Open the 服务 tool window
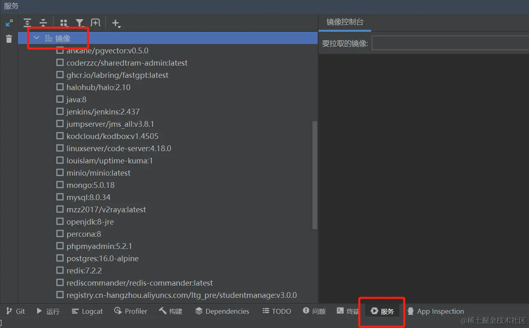 [382, 311]
